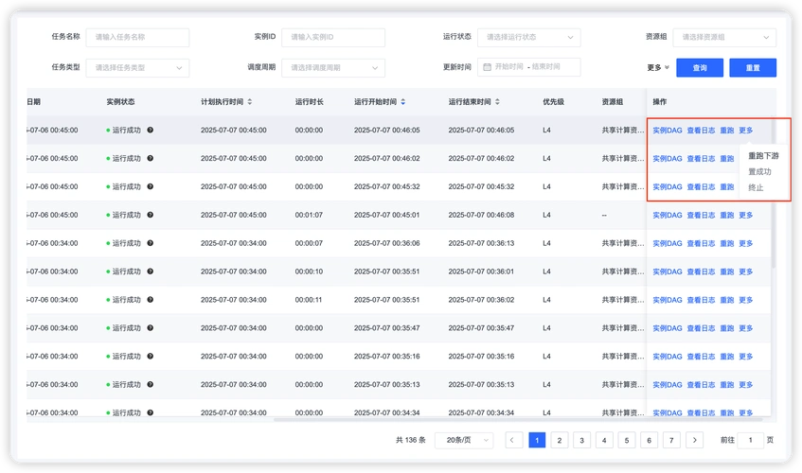Viewport: 802px width, 473px height.
Task: Go to previous page arrow
Action: coord(513,440)
